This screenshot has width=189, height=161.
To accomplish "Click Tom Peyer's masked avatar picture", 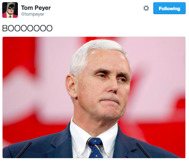I will (10, 10).
